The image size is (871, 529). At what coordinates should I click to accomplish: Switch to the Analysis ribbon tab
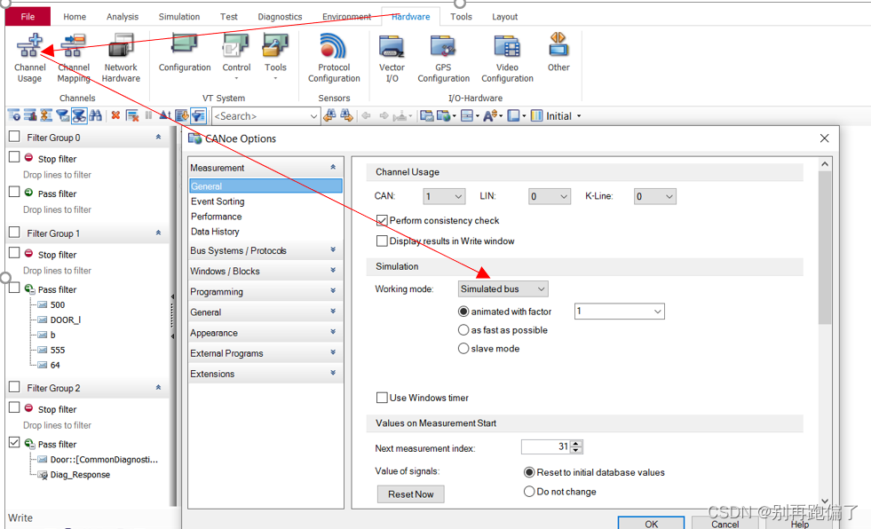click(x=123, y=17)
